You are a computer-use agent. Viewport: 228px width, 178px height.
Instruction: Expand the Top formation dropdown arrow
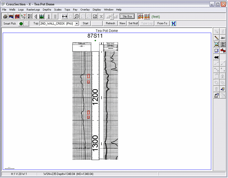pos(77,24)
